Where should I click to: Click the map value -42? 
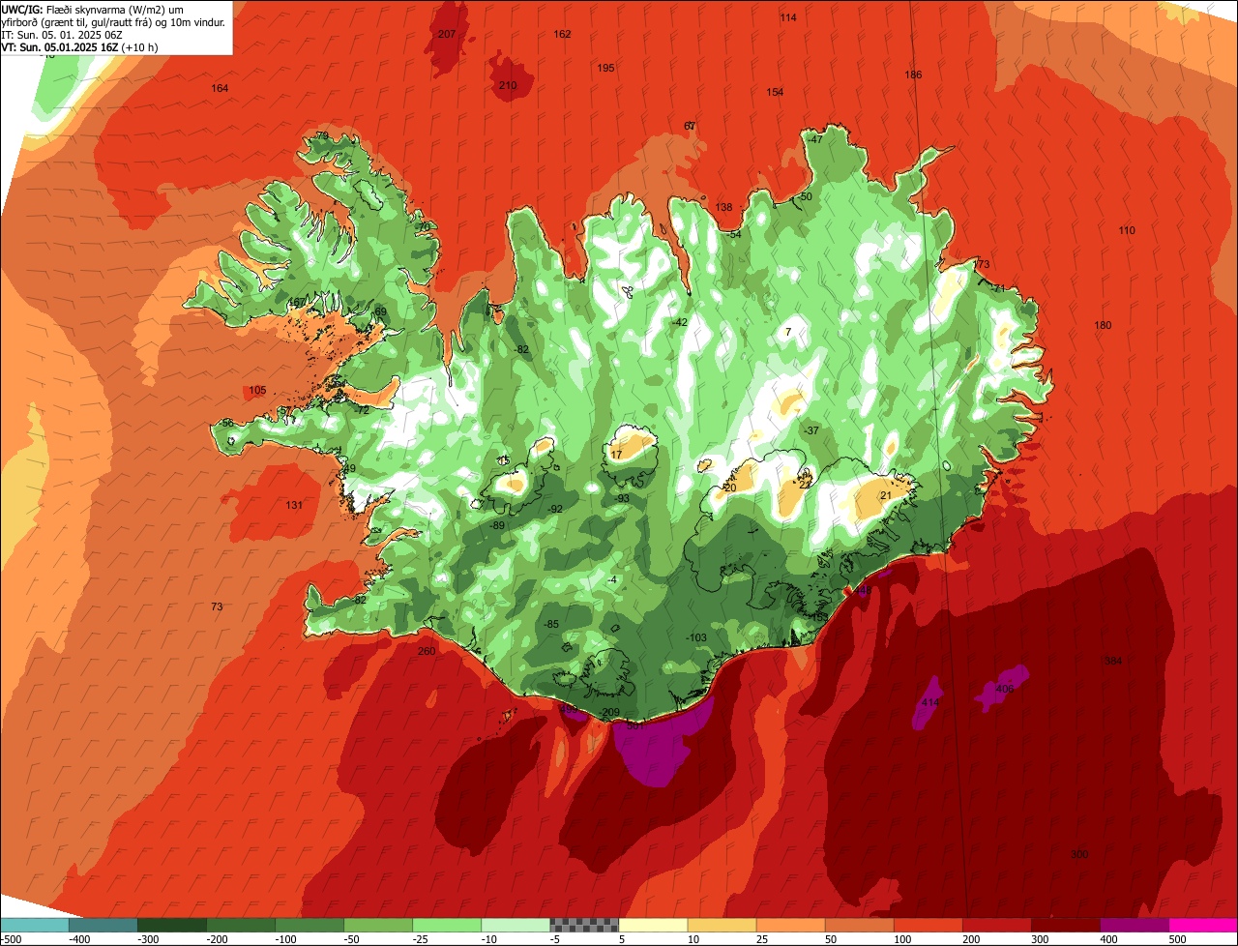click(680, 322)
